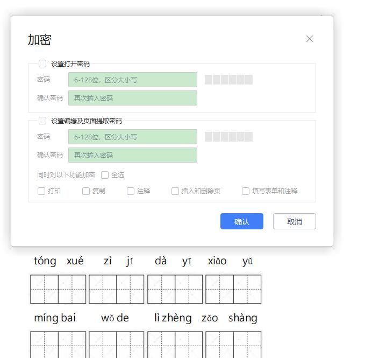Click the pinyin text 'míng bai' in document

click(55, 318)
